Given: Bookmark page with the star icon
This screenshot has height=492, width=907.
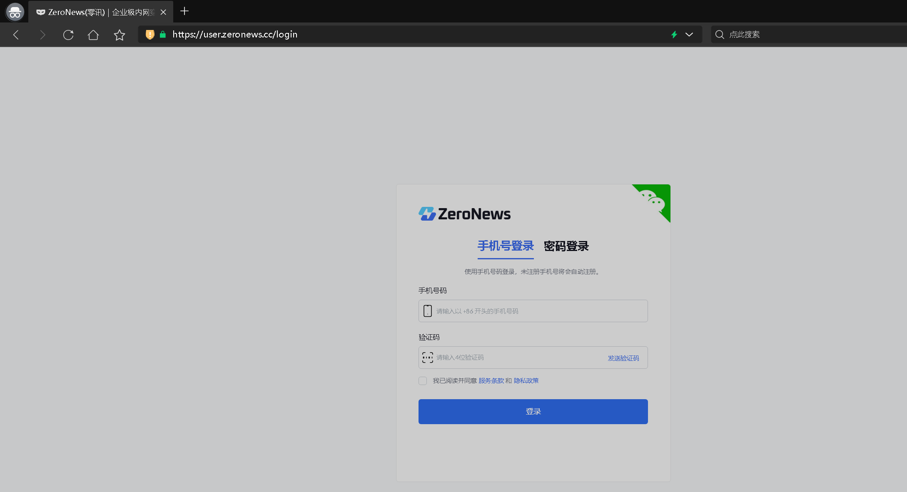Looking at the screenshot, I should [120, 35].
